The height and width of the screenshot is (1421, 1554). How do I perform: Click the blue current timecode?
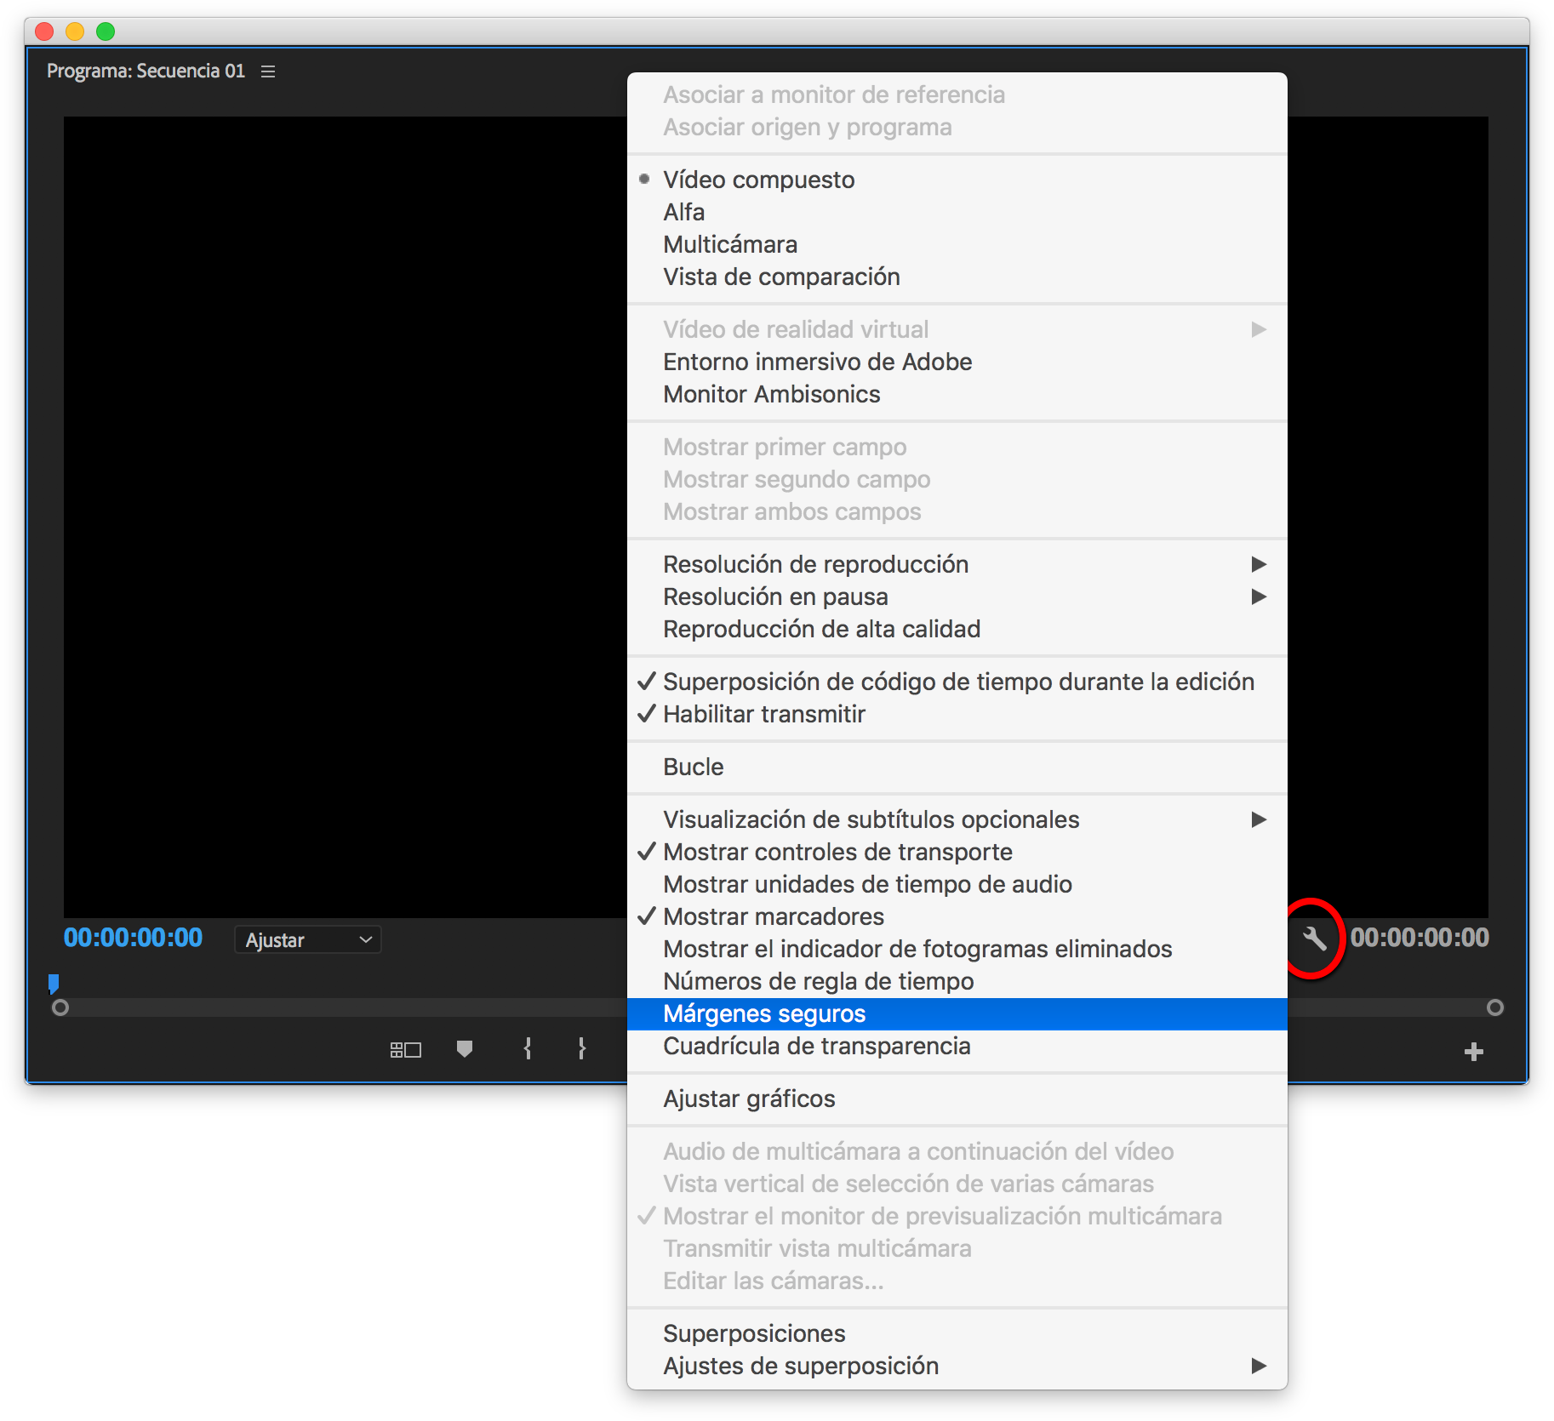coord(133,938)
